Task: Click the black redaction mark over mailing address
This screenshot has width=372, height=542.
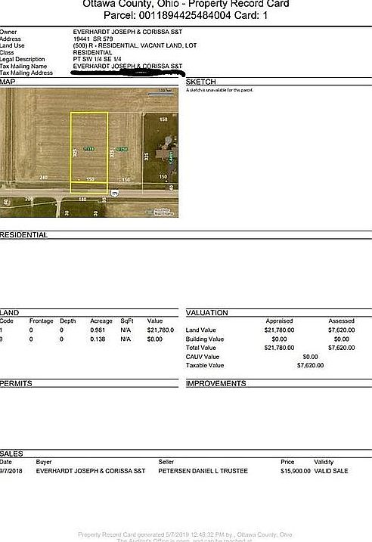Action: [x=127, y=73]
